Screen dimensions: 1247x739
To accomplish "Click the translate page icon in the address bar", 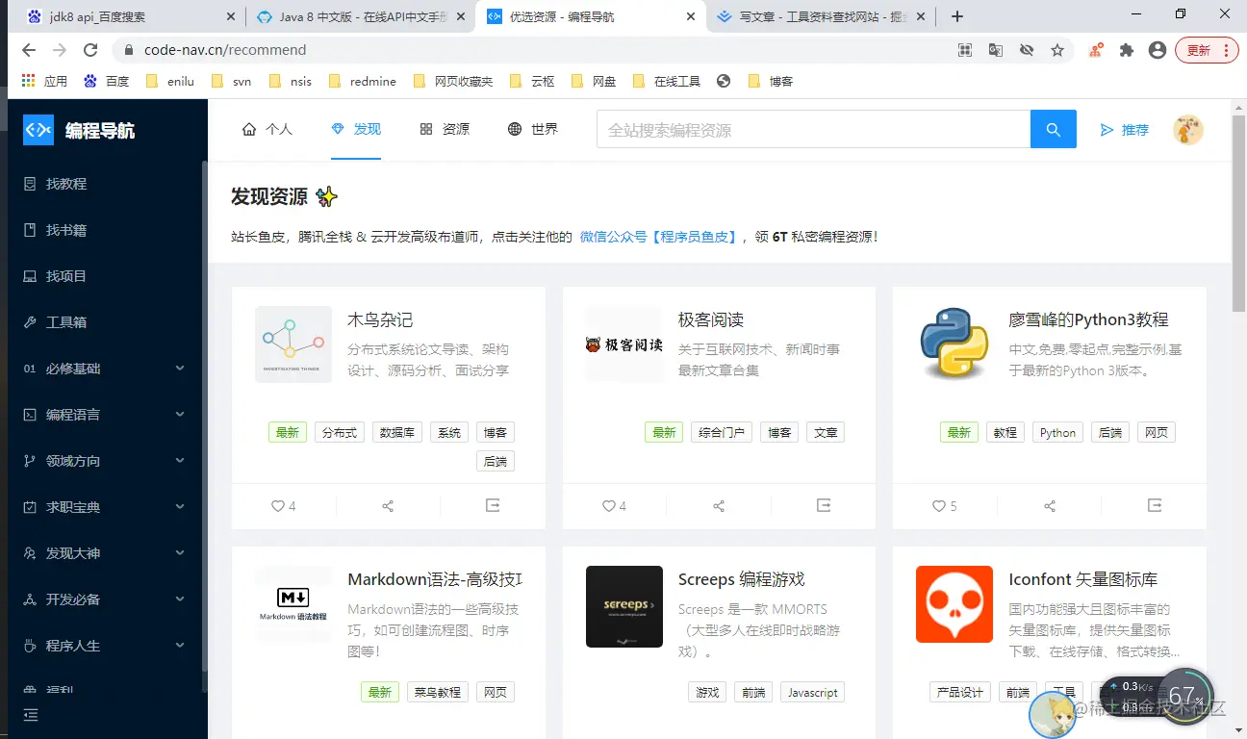I will point(996,50).
